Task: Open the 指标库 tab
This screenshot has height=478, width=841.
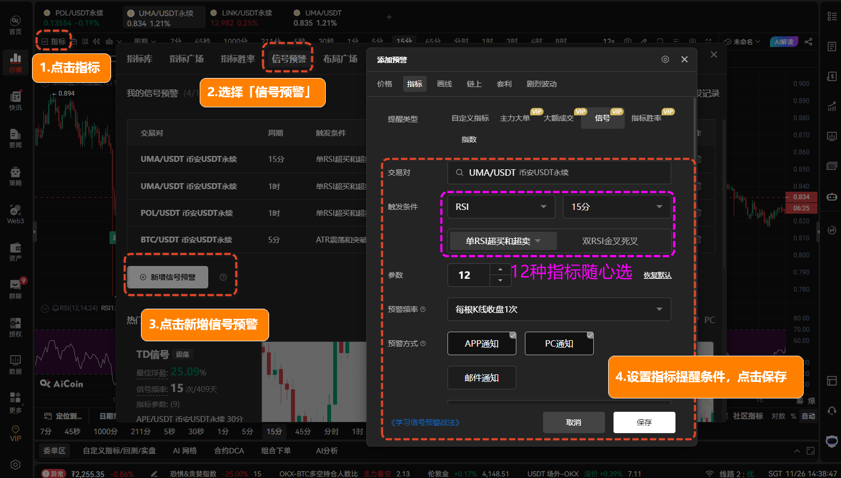Action: [x=139, y=59]
